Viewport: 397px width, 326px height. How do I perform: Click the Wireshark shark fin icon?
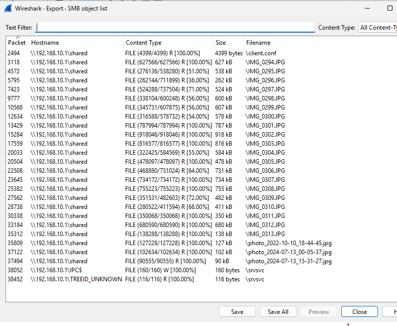click(x=8, y=9)
